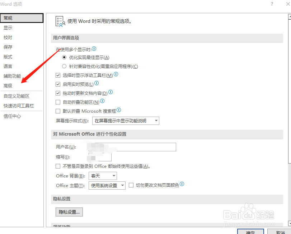Show info tip for 自动折叠功能区
This screenshot has height=234, width=291.
102,101
